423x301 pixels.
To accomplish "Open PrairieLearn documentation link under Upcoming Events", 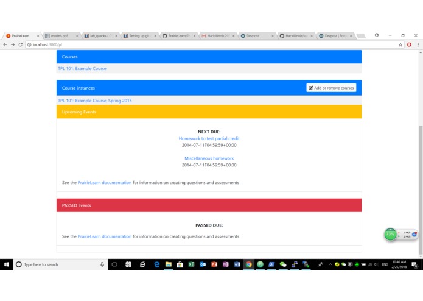I will click(x=105, y=183).
